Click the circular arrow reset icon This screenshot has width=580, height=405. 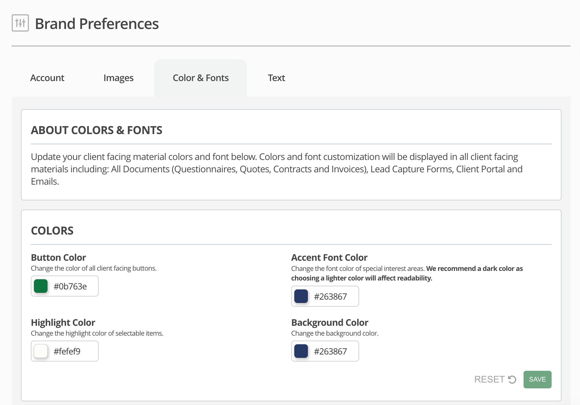click(x=512, y=379)
